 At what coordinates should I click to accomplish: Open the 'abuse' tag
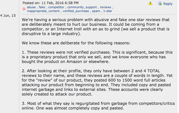(31, 7)
